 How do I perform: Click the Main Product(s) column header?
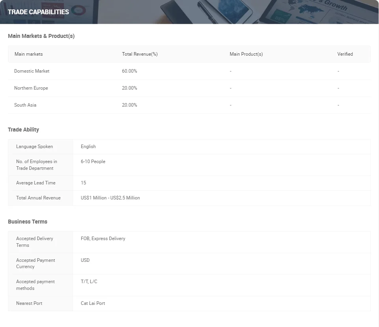click(246, 54)
